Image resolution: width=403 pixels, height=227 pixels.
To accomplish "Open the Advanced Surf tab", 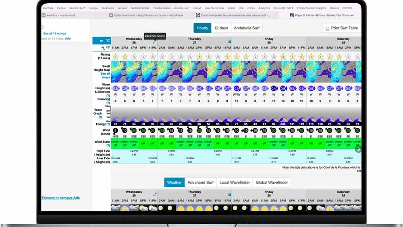I will click(200, 183).
